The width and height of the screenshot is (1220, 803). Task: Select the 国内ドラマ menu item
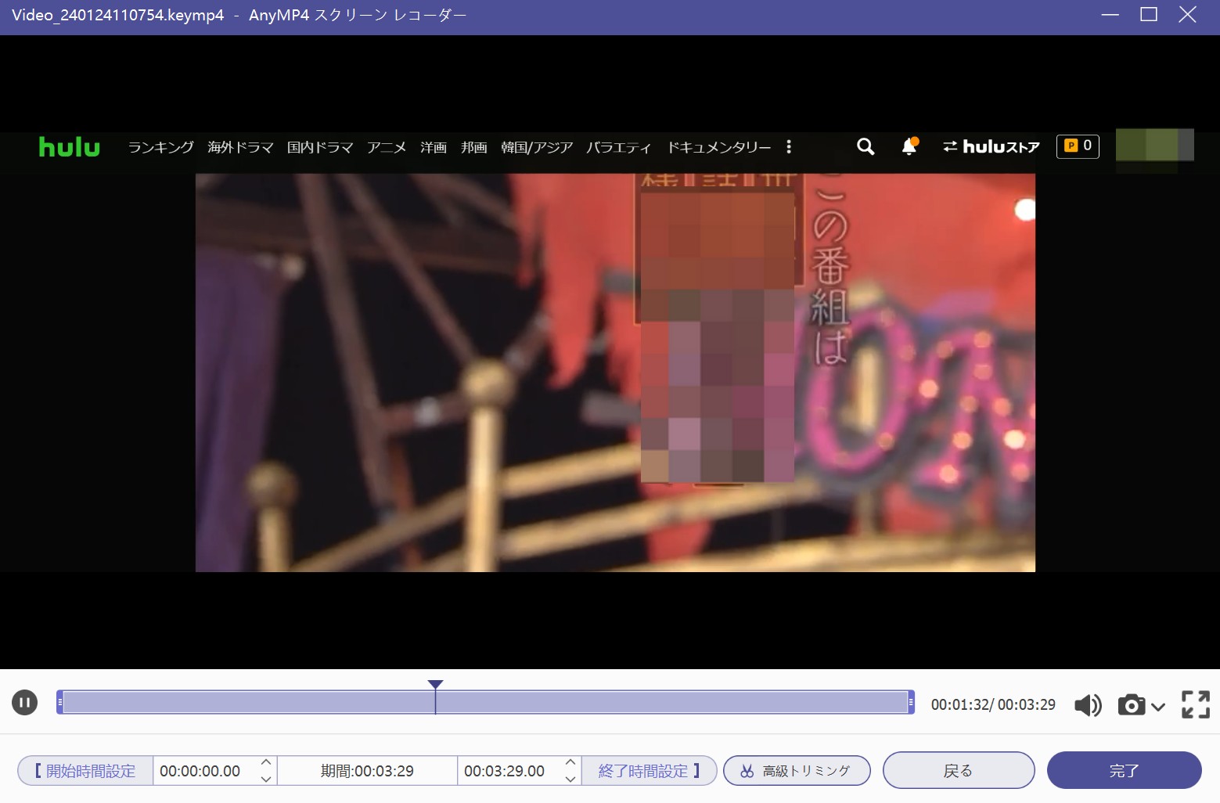click(320, 147)
